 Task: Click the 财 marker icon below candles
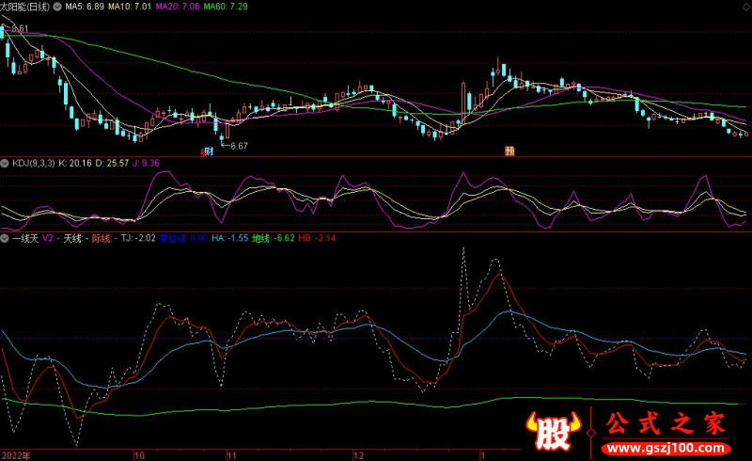point(207,150)
